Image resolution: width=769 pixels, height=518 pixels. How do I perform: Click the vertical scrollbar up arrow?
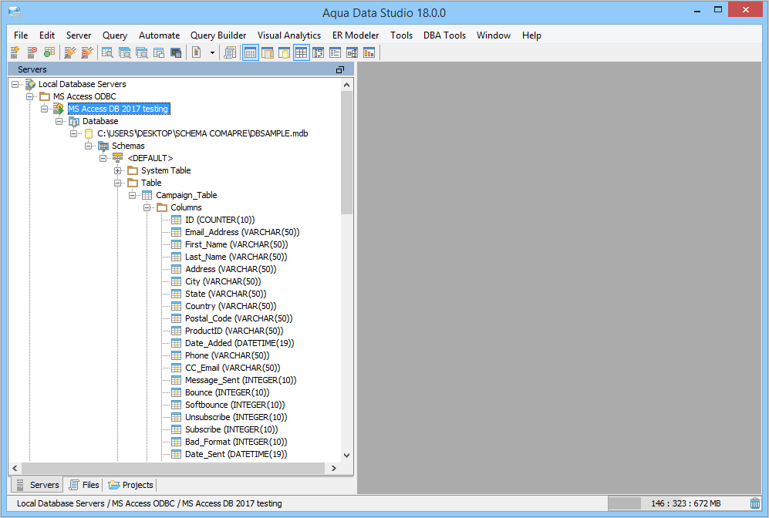(x=347, y=85)
